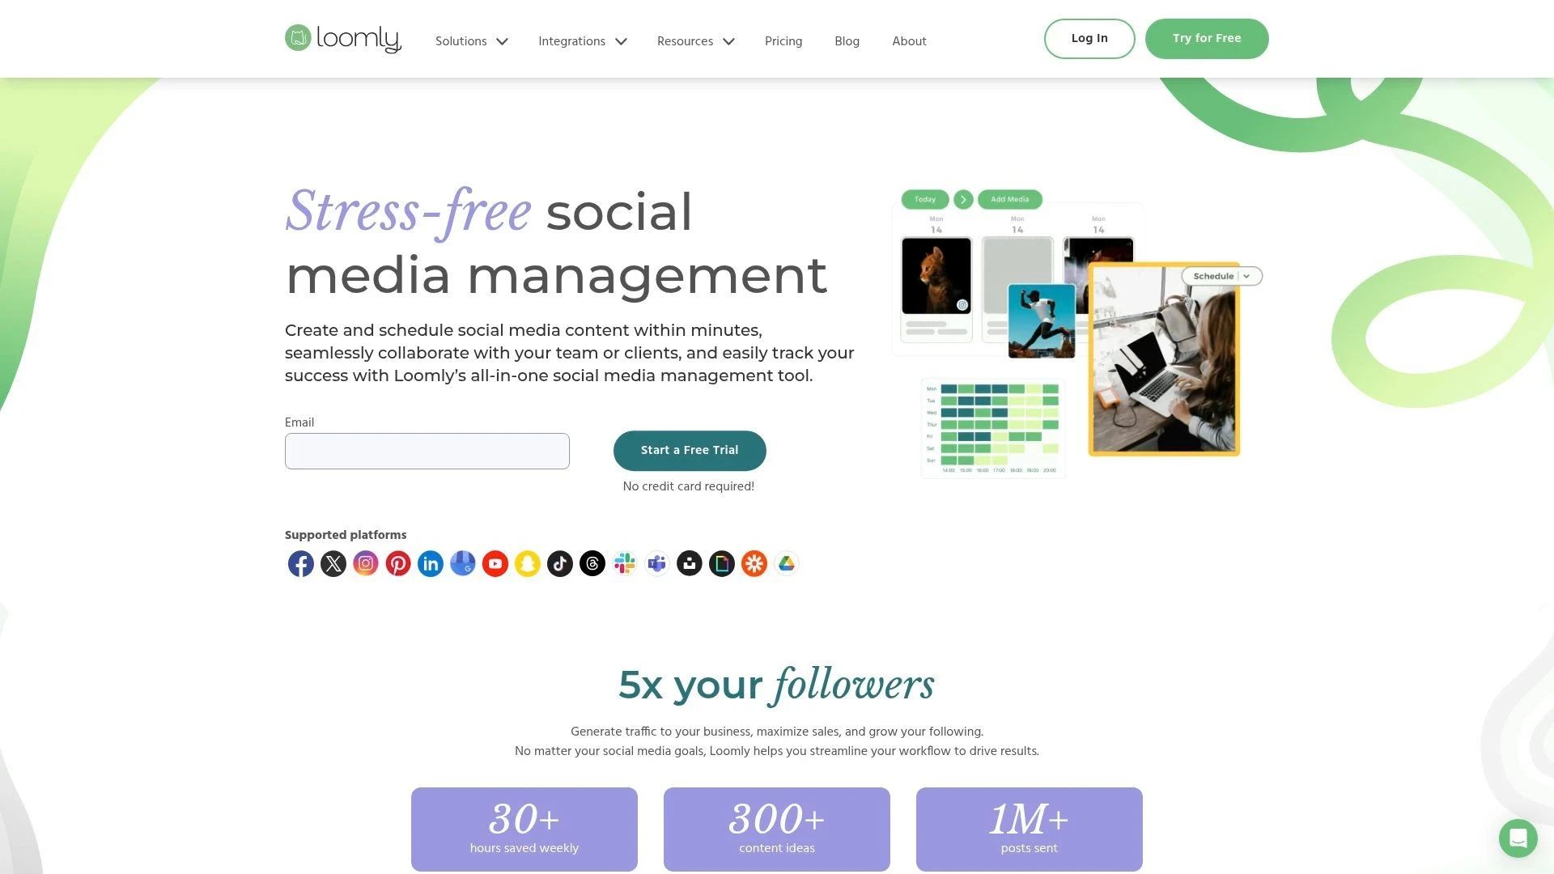Click the Snapchat platform icon
1554x874 pixels.
click(x=527, y=562)
